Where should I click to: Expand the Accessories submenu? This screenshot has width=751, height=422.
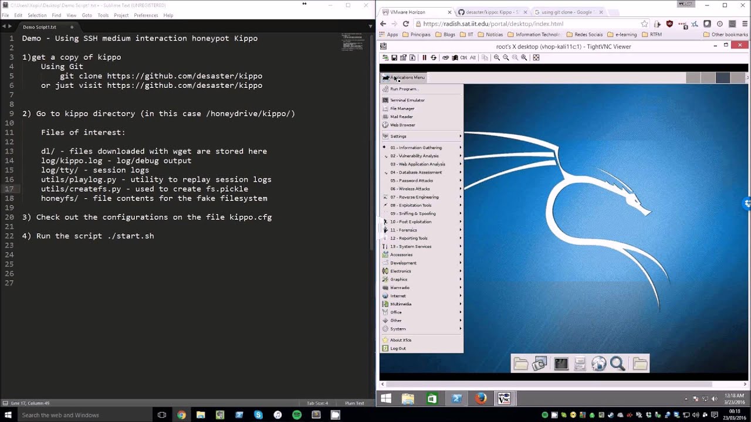coord(421,254)
